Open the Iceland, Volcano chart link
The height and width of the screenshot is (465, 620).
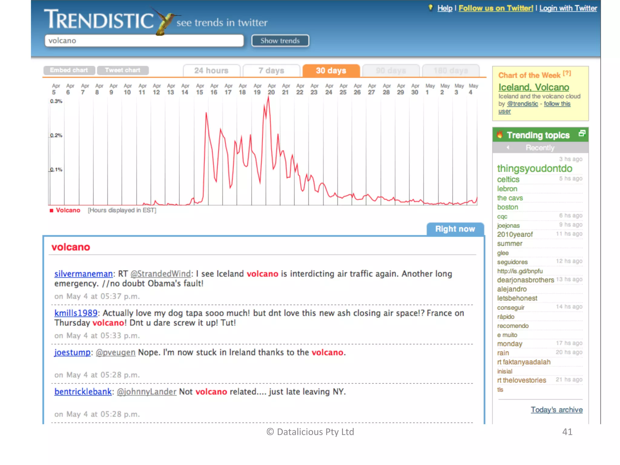point(534,87)
